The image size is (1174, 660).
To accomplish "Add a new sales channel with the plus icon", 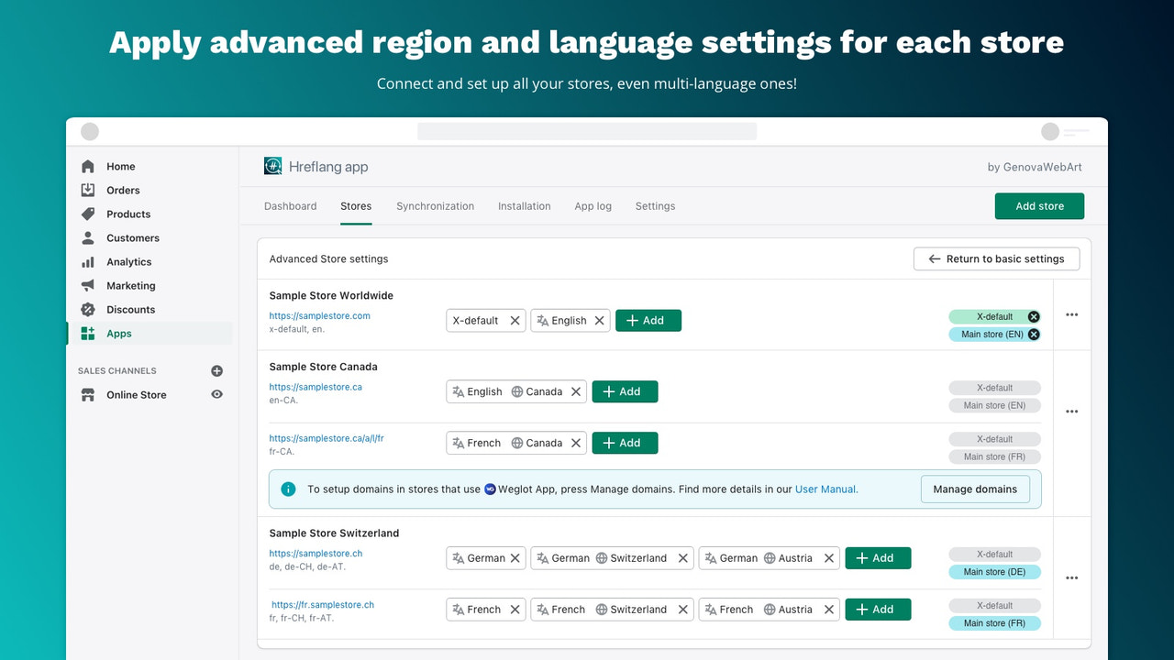I will pos(216,370).
